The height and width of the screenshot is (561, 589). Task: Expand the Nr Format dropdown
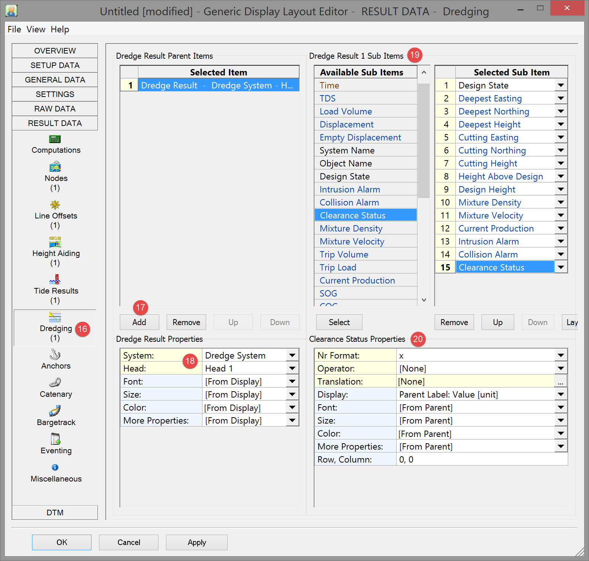click(560, 356)
